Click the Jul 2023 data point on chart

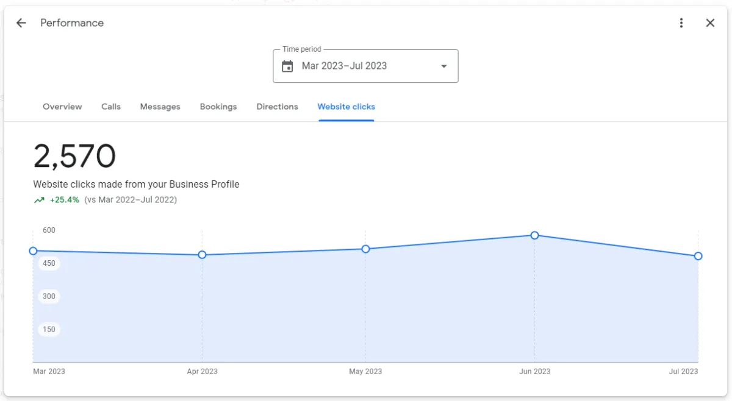[x=698, y=256]
